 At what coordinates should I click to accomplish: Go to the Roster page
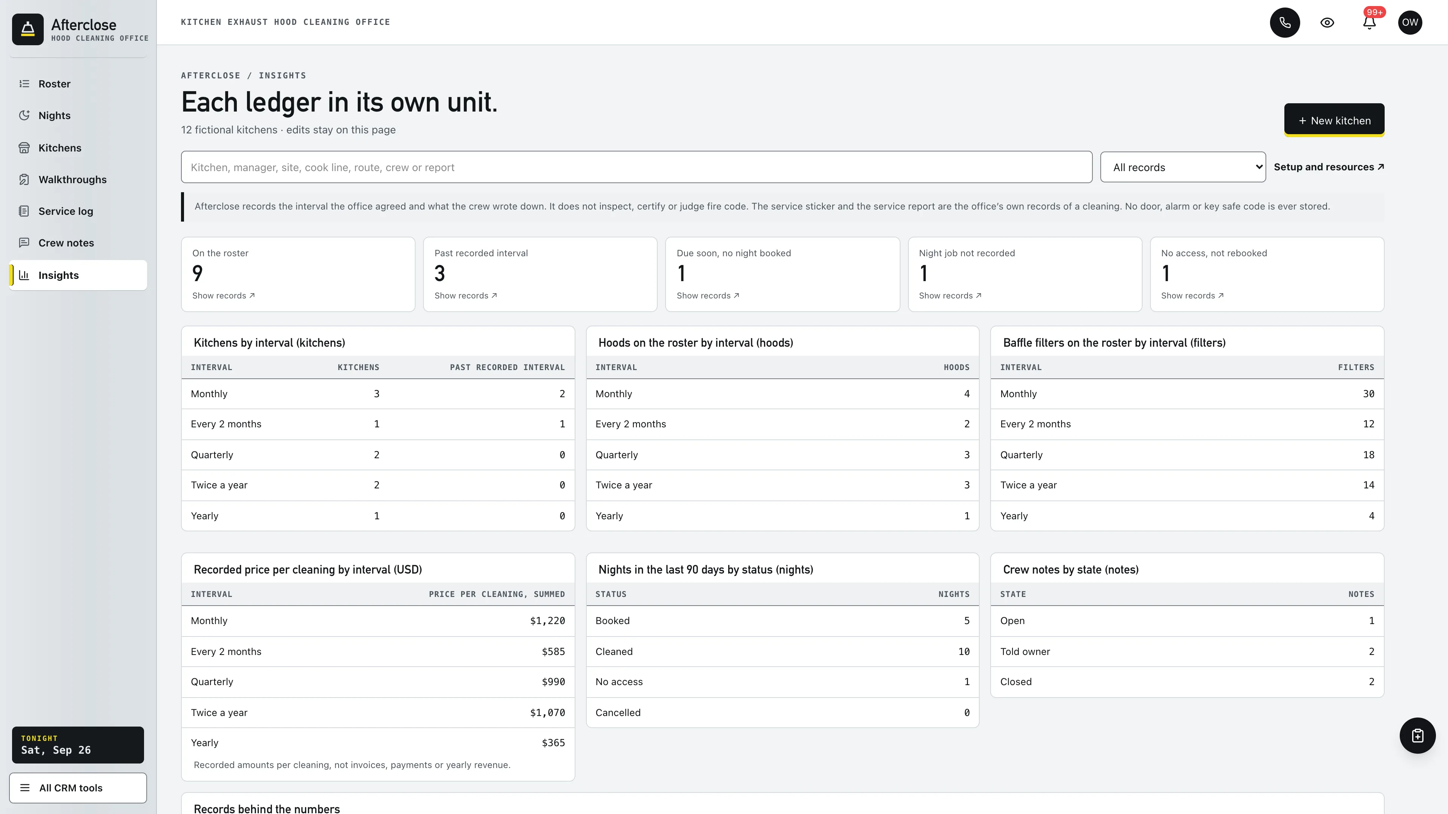[x=78, y=84]
